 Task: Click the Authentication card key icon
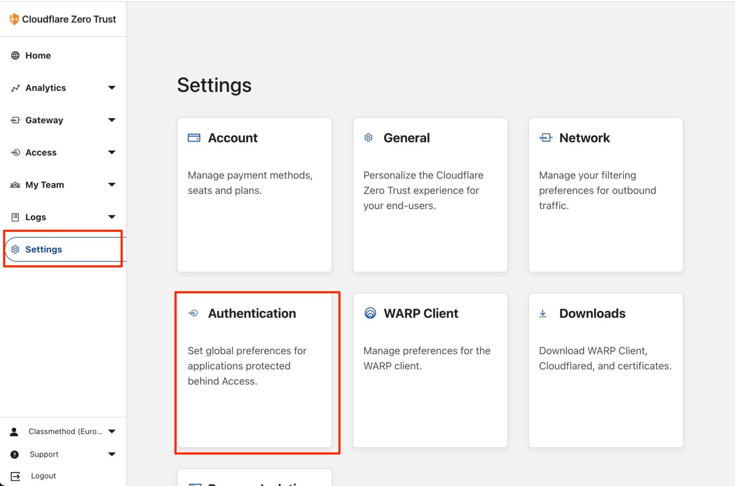click(x=194, y=313)
